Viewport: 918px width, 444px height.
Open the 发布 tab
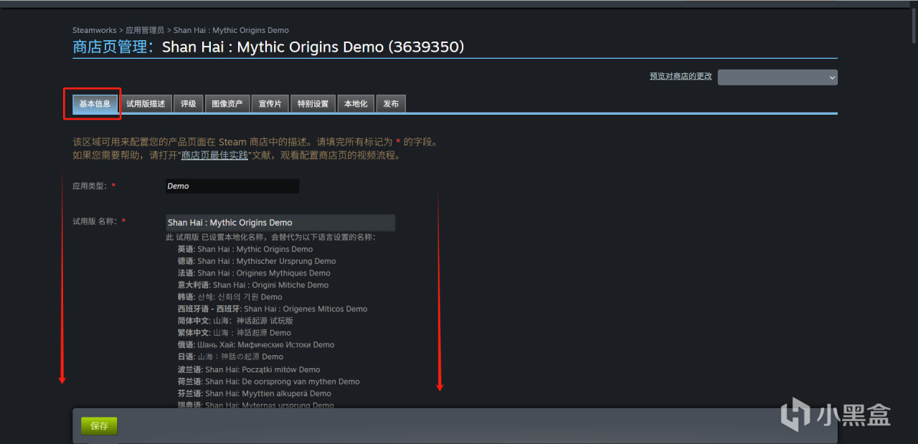391,104
